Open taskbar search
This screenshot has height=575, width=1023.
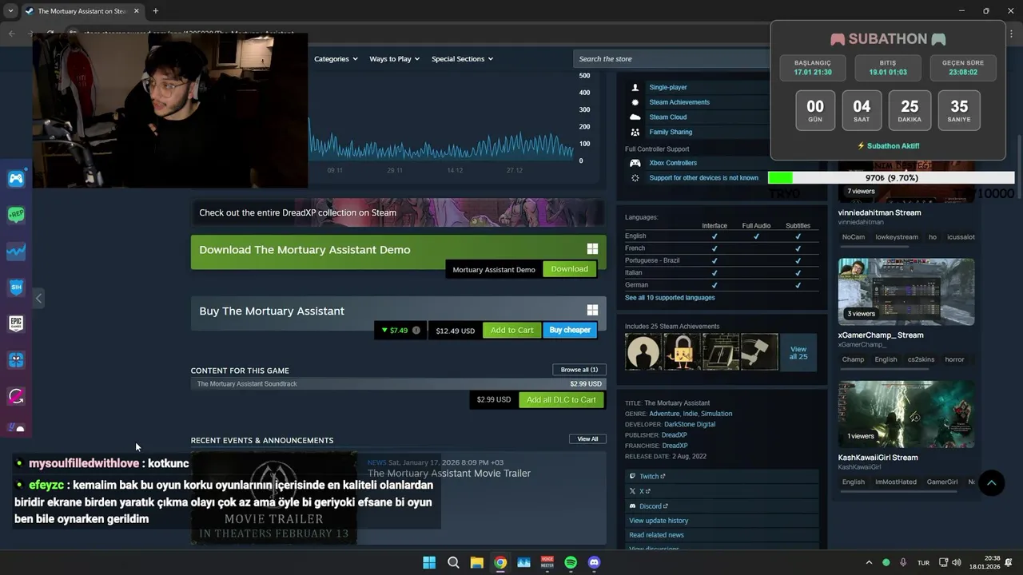tap(453, 562)
